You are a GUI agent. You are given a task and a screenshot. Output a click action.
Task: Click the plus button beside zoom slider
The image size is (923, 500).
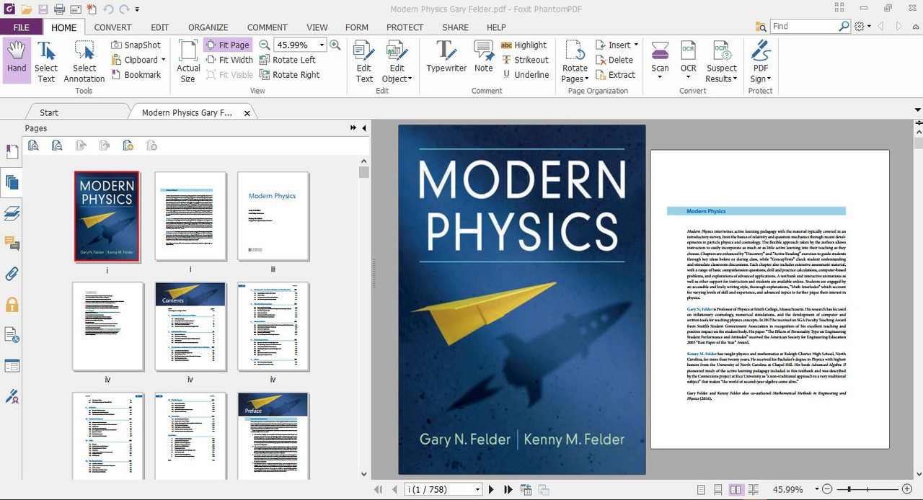[x=907, y=489]
